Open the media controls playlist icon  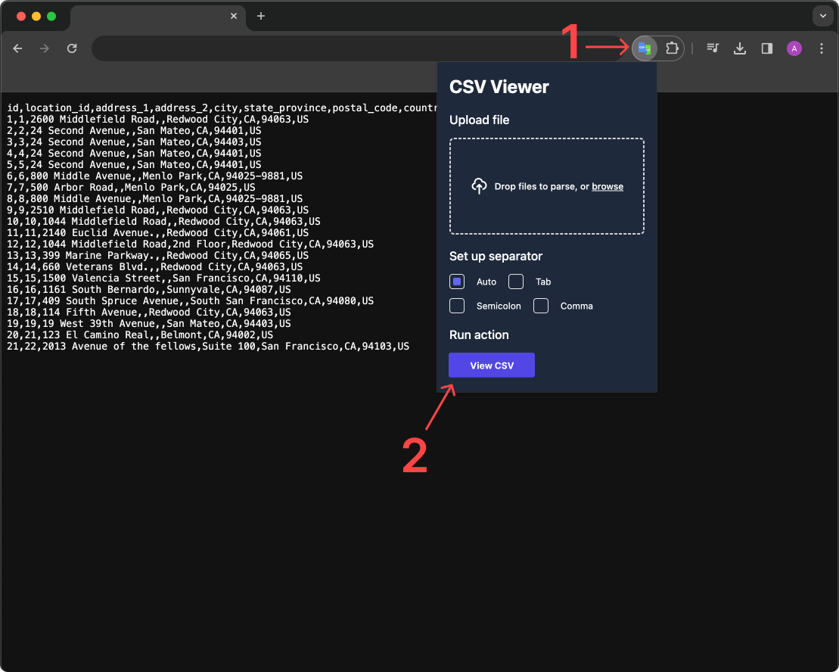712,48
